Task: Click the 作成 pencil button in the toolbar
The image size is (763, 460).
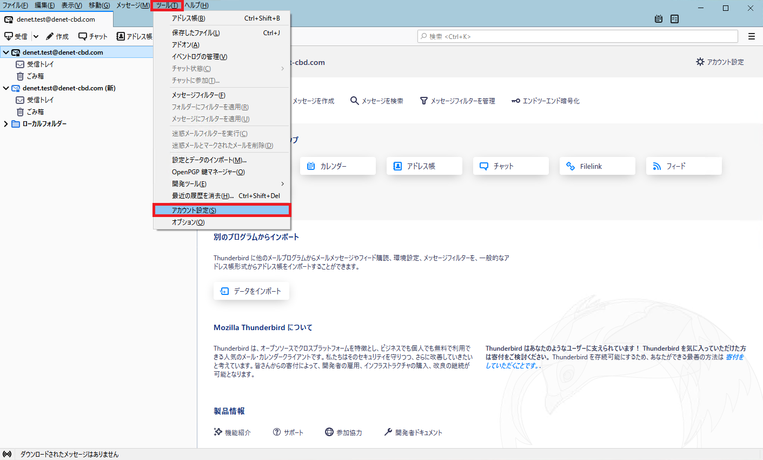Action: pyautogui.click(x=57, y=36)
